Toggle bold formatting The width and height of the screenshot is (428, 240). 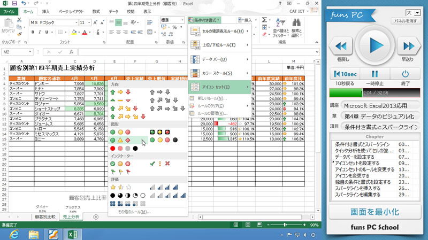33,32
